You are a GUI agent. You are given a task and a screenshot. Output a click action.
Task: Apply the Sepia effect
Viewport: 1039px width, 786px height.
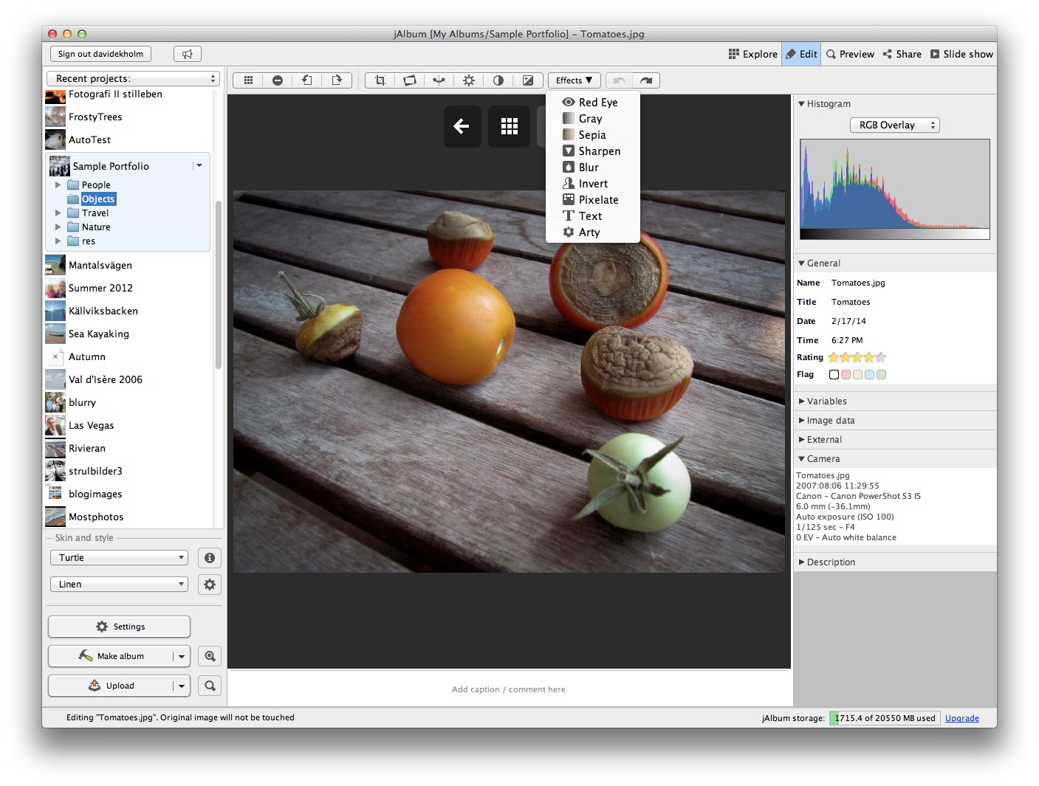coord(592,135)
